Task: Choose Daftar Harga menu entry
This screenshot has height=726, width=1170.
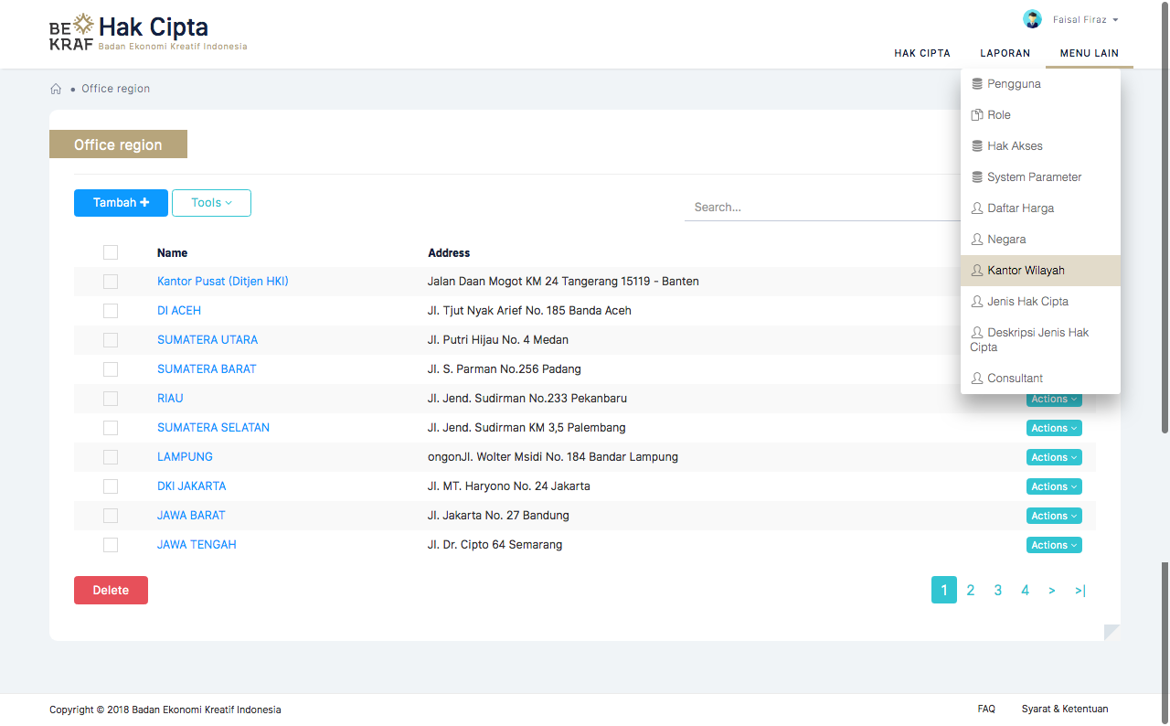Action: [1040, 208]
